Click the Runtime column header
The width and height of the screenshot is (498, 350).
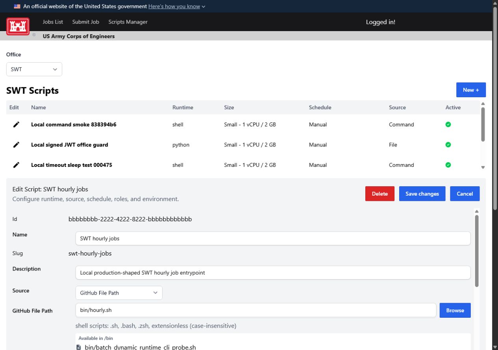click(x=183, y=107)
